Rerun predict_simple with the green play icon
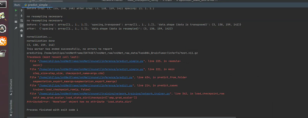Screen dimensions: 308x118 (16, 10)
